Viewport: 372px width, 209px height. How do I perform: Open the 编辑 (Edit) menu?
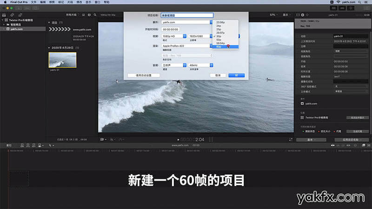43,2
